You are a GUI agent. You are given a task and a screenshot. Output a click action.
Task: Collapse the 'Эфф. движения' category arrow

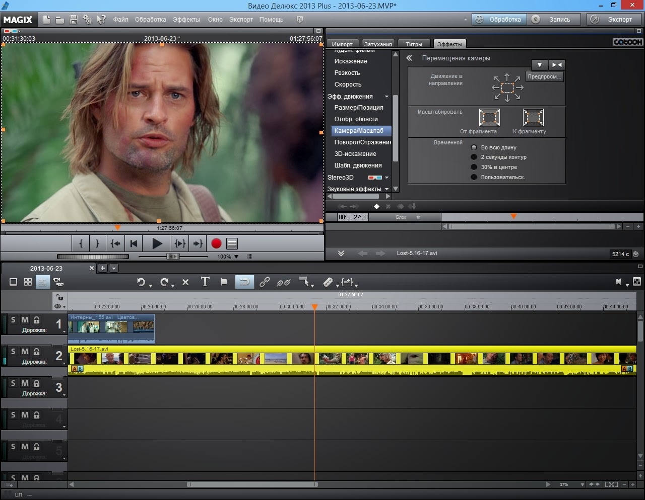tap(386, 97)
